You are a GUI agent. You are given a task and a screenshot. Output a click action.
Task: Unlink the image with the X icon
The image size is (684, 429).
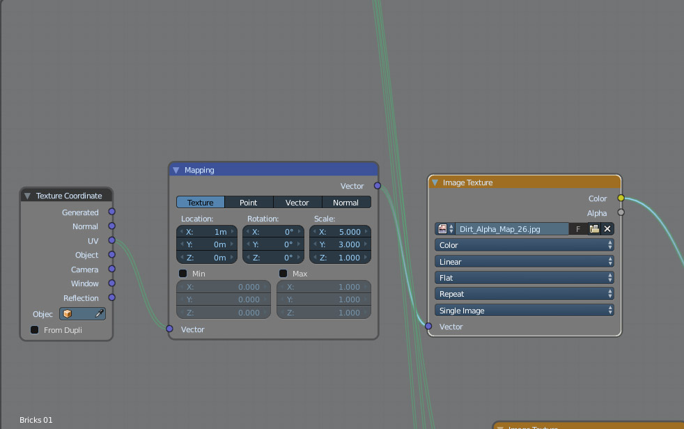(x=607, y=228)
